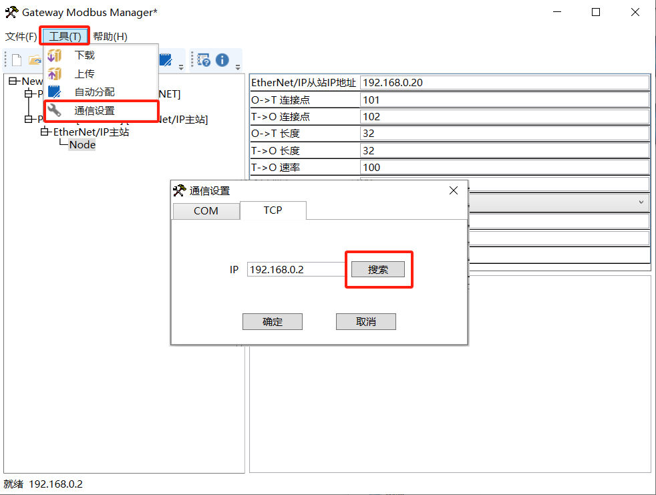The width and height of the screenshot is (656, 495).
Task: Click the EtherNet/IP从站IP地址 label
Action: 304,82
